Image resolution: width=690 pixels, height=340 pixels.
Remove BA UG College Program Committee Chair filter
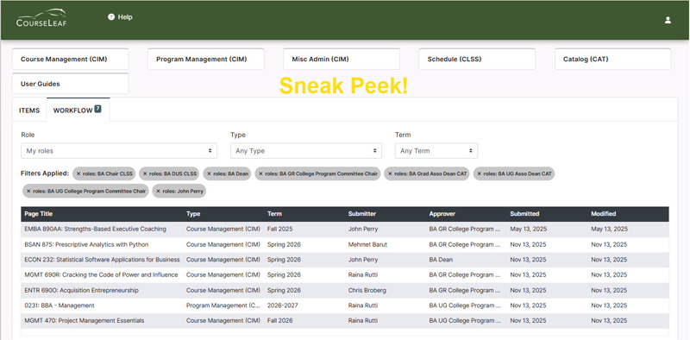pos(29,191)
